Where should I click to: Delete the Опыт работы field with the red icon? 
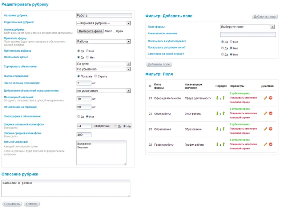(270, 113)
